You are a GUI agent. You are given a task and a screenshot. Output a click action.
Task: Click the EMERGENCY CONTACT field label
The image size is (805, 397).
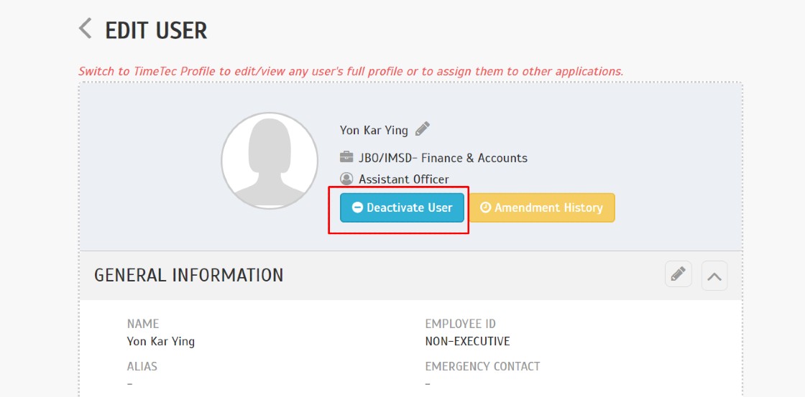coord(482,367)
